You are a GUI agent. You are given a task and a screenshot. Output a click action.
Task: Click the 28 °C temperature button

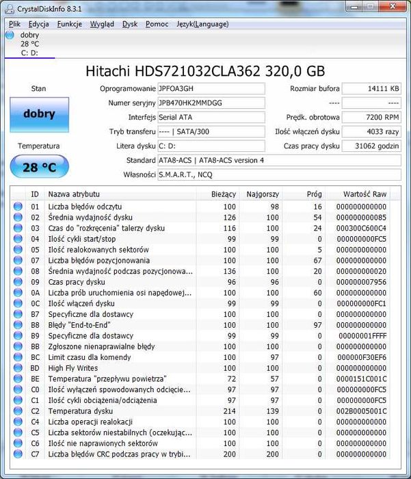tap(40, 166)
